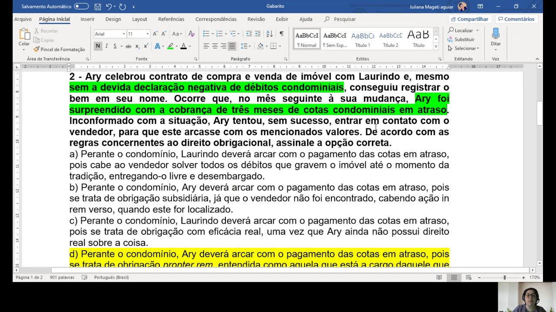556x312 pixels.
Task: Adjust the zoom slider in status bar
Action: (504, 277)
